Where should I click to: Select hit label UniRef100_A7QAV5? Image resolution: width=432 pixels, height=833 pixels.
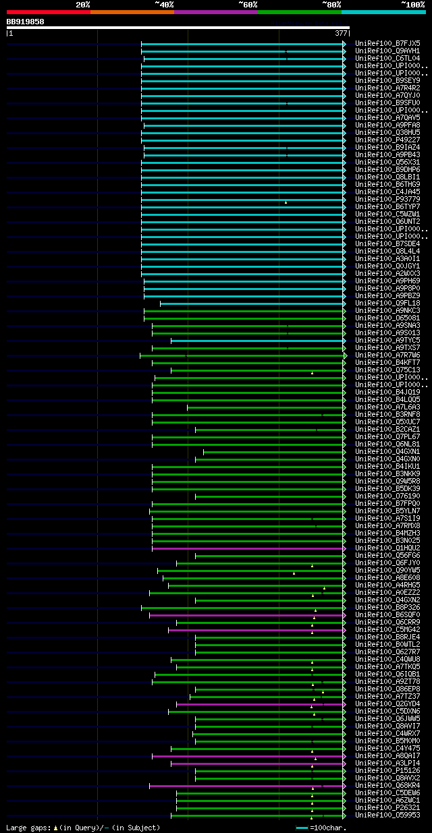(x=387, y=117)
